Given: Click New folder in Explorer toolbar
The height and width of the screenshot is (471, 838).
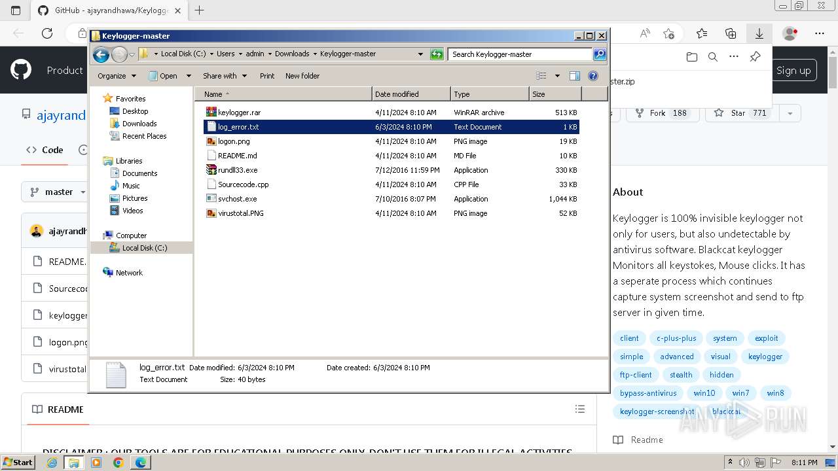Looking at the screenshot, I should 302,76.
